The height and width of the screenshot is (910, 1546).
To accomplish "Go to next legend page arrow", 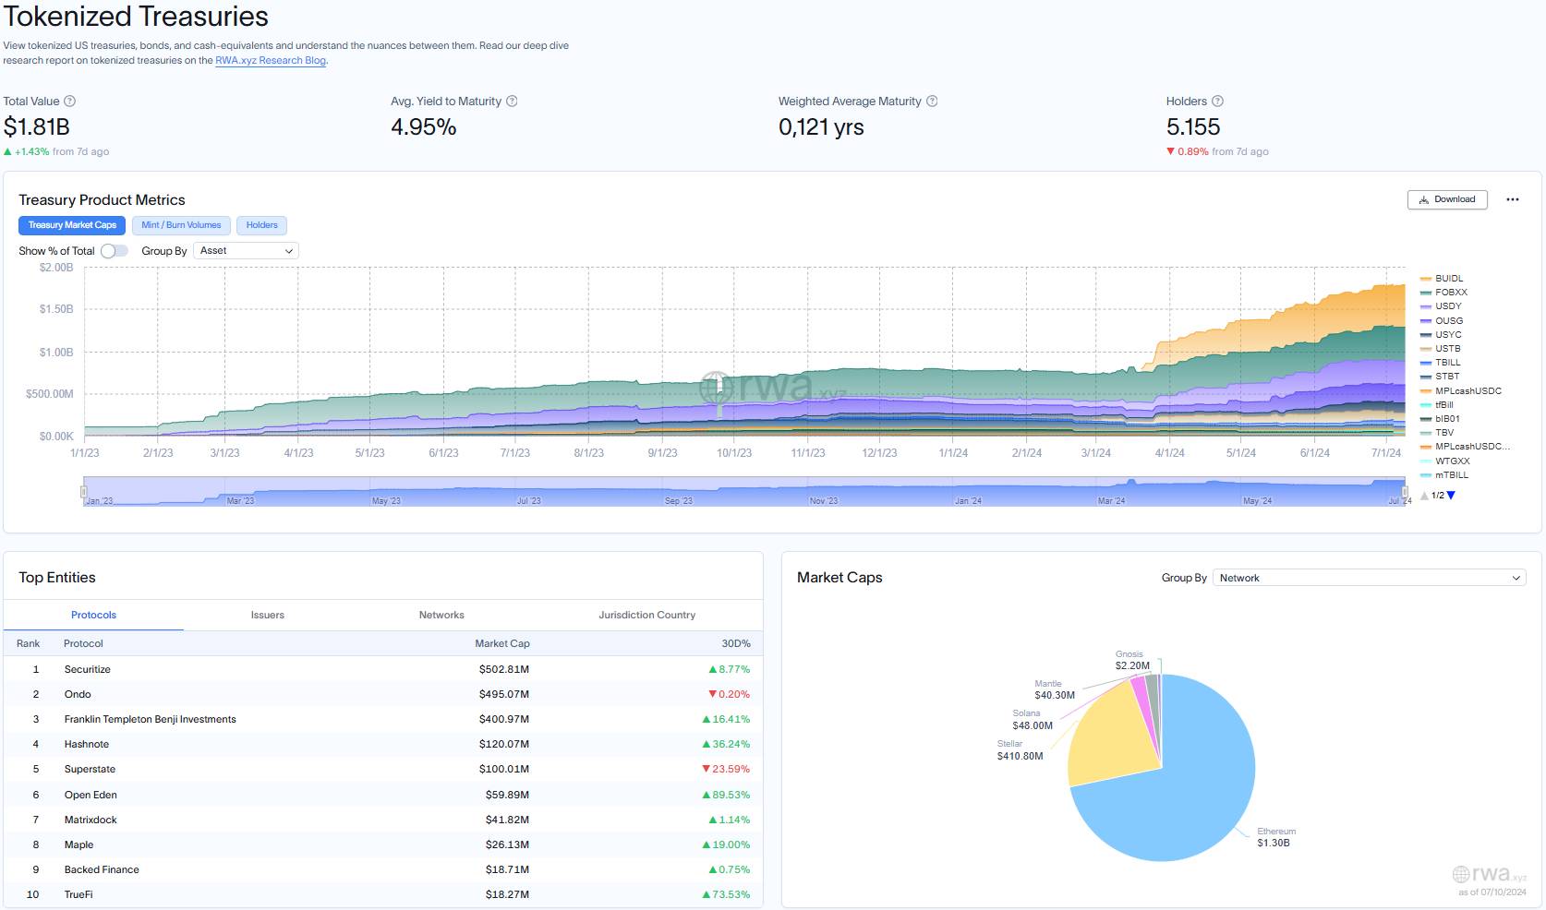I will [1451, 496].
